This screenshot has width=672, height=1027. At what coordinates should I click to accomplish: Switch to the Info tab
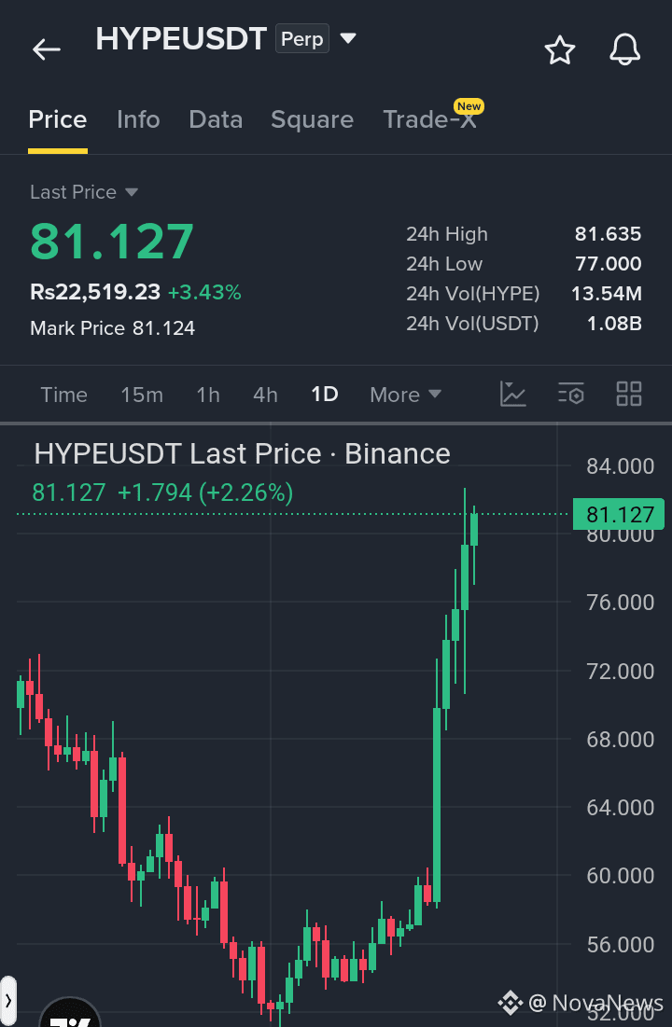coord(138,119)
